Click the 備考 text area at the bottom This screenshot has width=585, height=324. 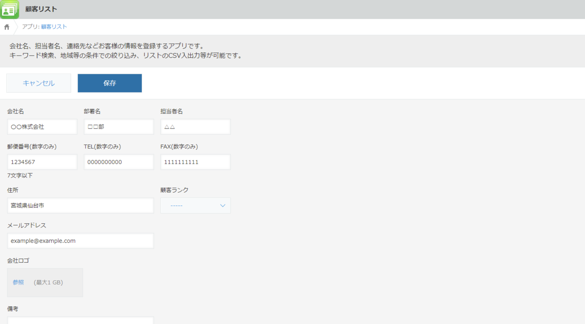pos(80,322)
